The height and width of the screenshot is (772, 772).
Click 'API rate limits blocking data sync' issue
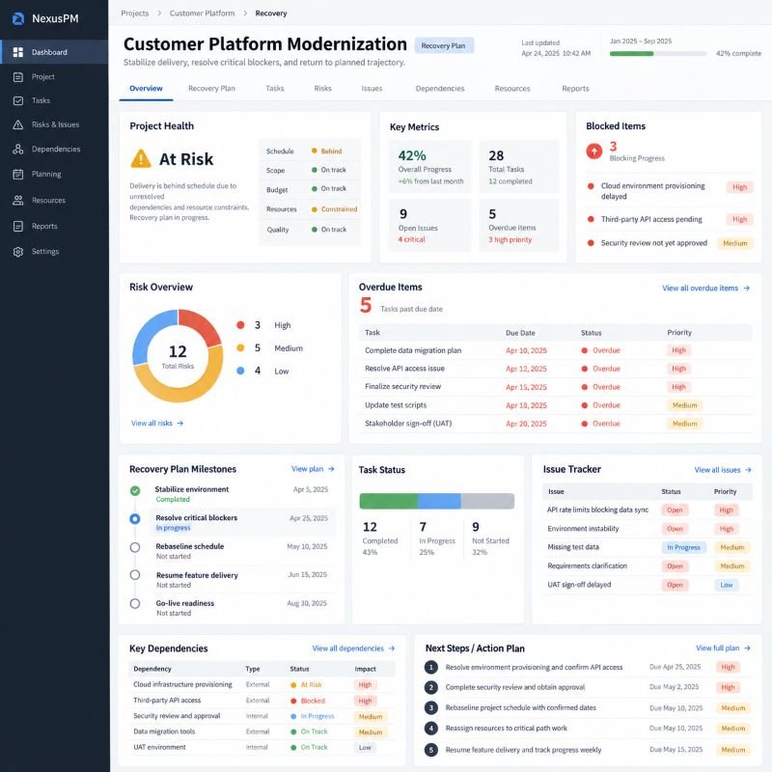[x=597, y=510]
